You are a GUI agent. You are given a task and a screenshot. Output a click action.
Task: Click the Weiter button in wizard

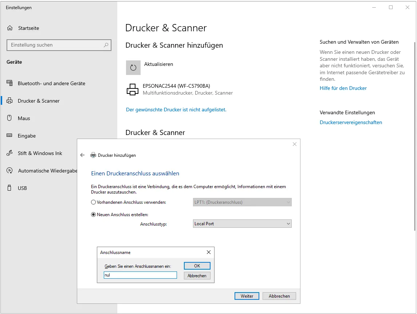pyautogui.click(x=247, y=296)
